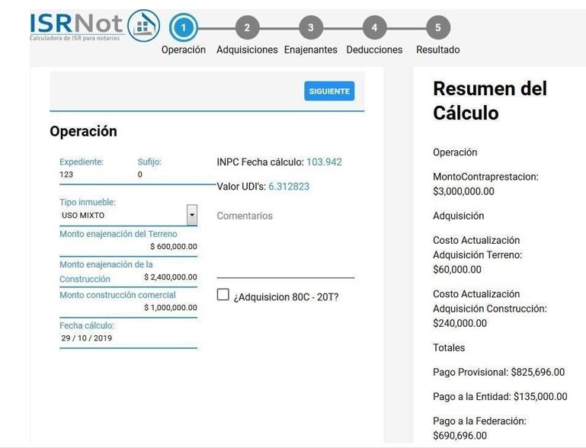Click into the Comentarios text area

[x=285, y=245]
